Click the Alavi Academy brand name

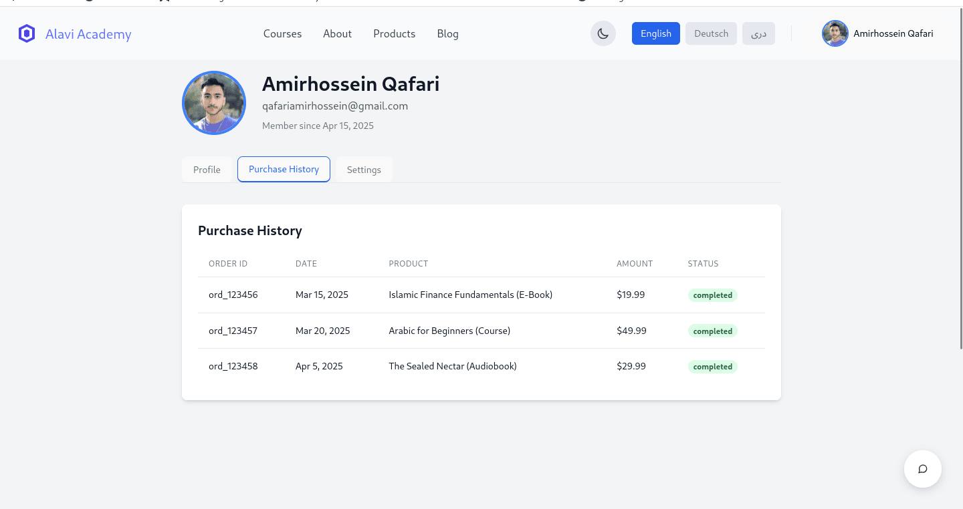click(88, 34)
